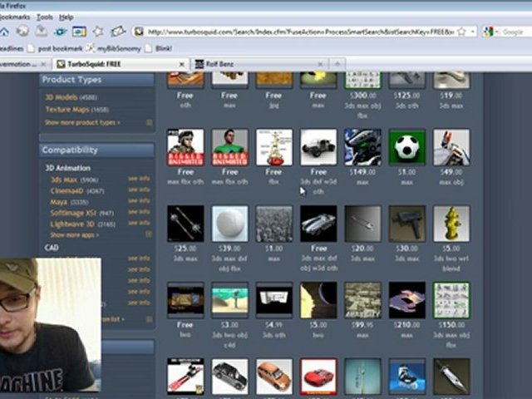Open the address bar history dropdown arrow

473,32
